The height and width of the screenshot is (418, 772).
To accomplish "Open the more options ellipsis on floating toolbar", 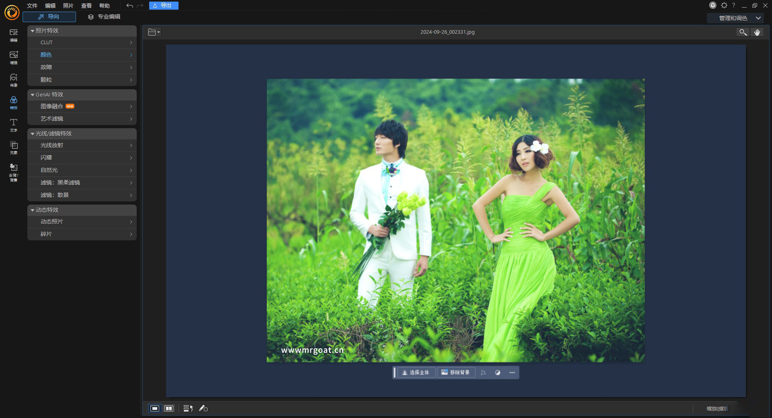I will (511, 373).
